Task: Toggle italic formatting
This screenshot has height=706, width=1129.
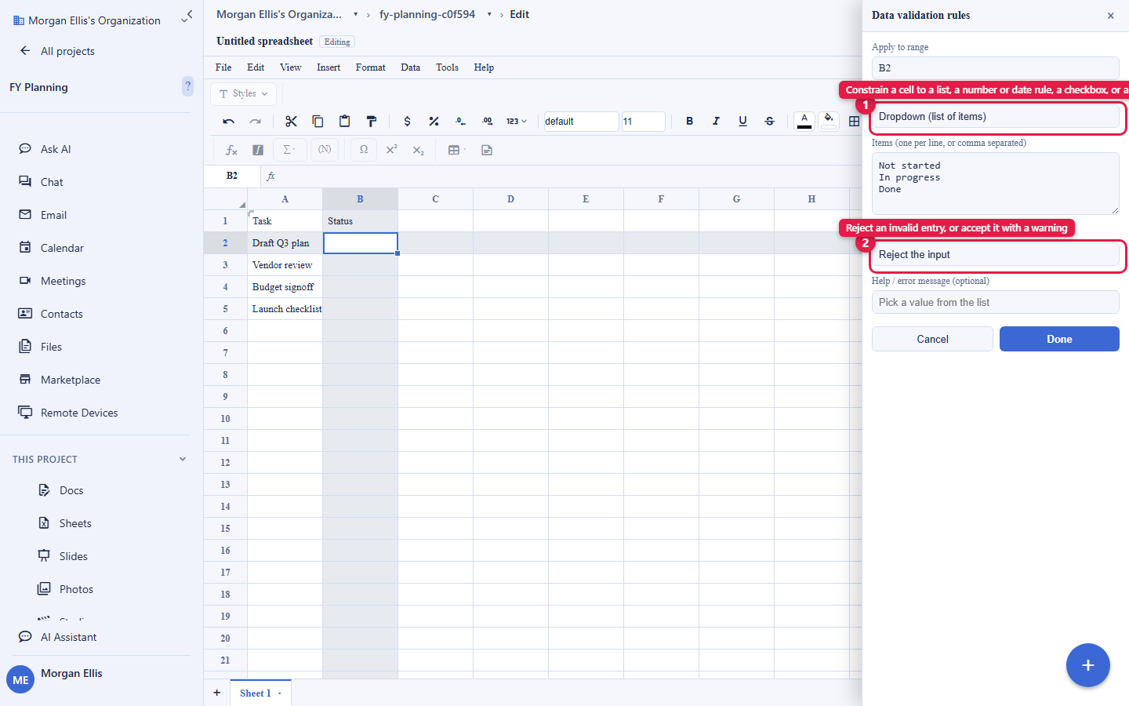Action: (716, 122)
